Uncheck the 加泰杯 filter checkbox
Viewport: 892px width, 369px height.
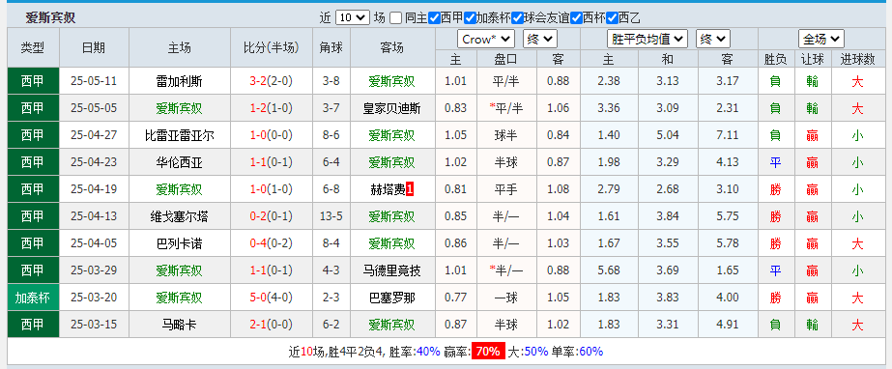coord(470,17)
